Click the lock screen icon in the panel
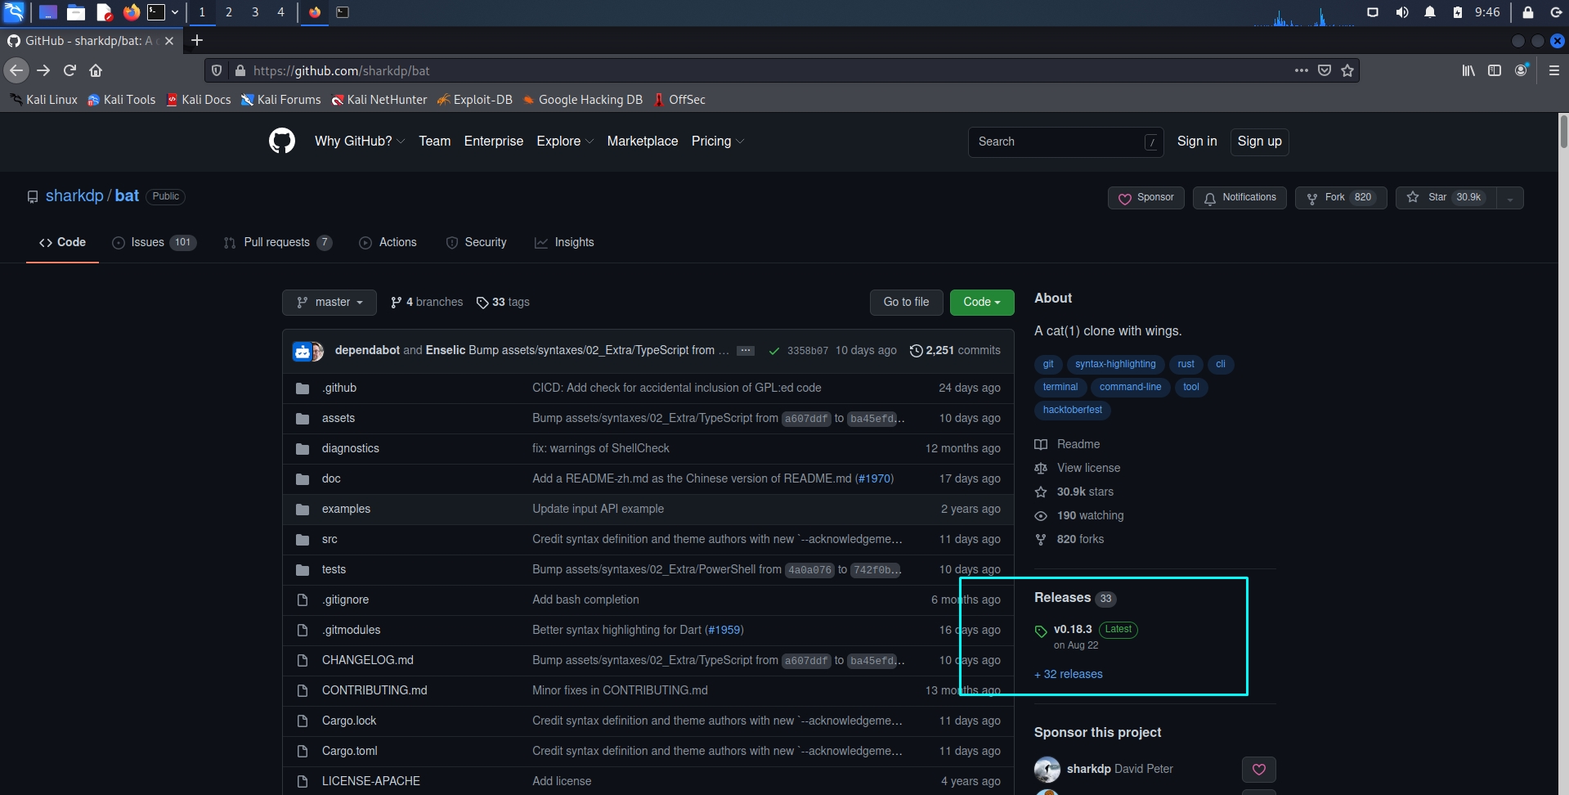 1527,12
